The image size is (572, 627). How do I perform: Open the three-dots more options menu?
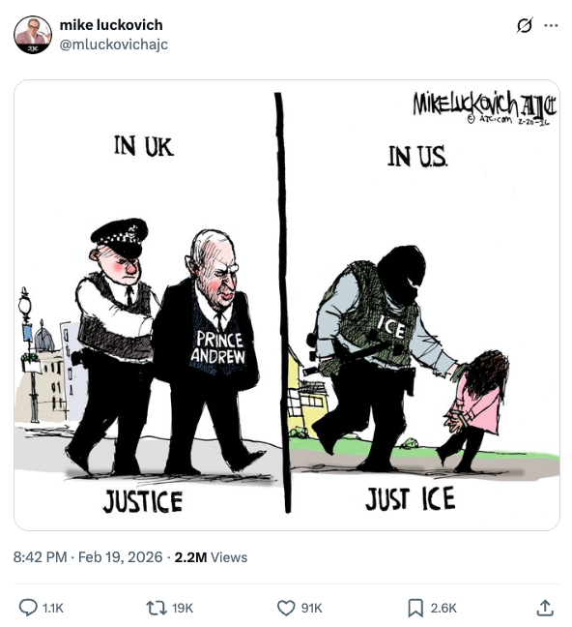point(551,25)
